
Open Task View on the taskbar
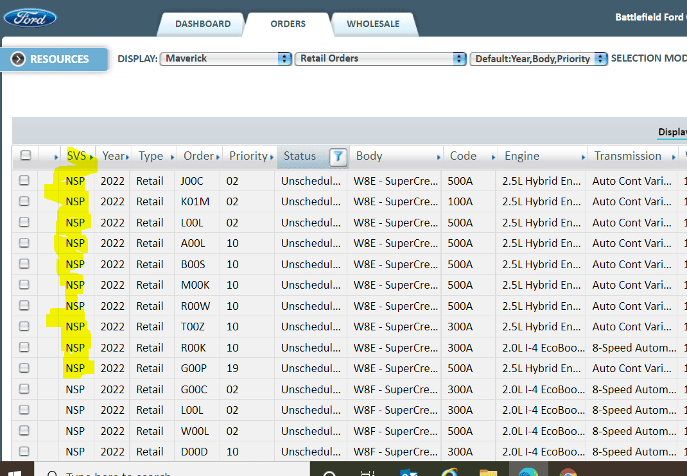pyautogui.click(x=368, y=472)
